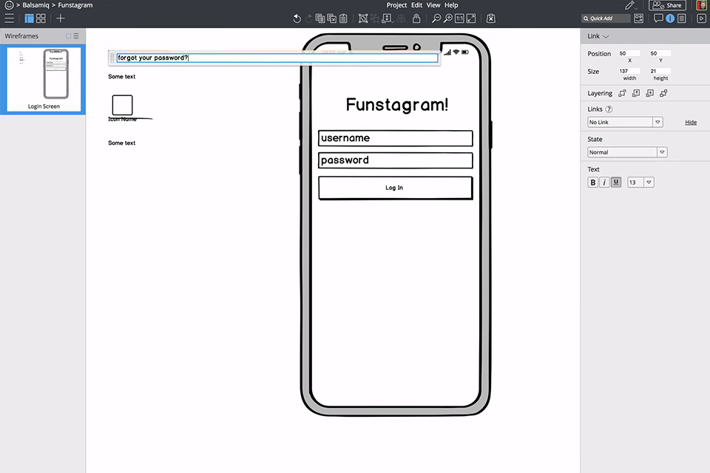Select the Funstagram! title text
This screenshot has height=473, width=710.
pos(397,104)
